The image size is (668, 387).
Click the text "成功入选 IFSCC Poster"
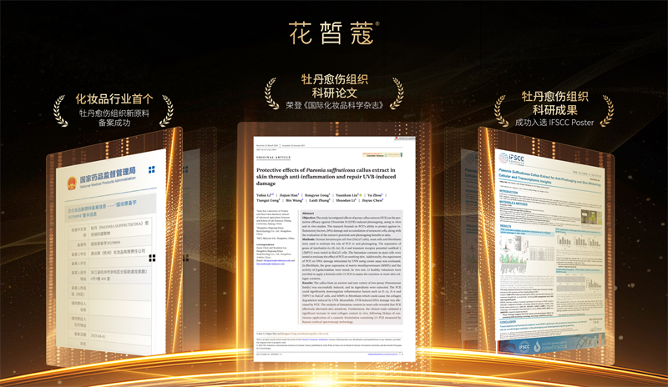click(x=554, y=123)
